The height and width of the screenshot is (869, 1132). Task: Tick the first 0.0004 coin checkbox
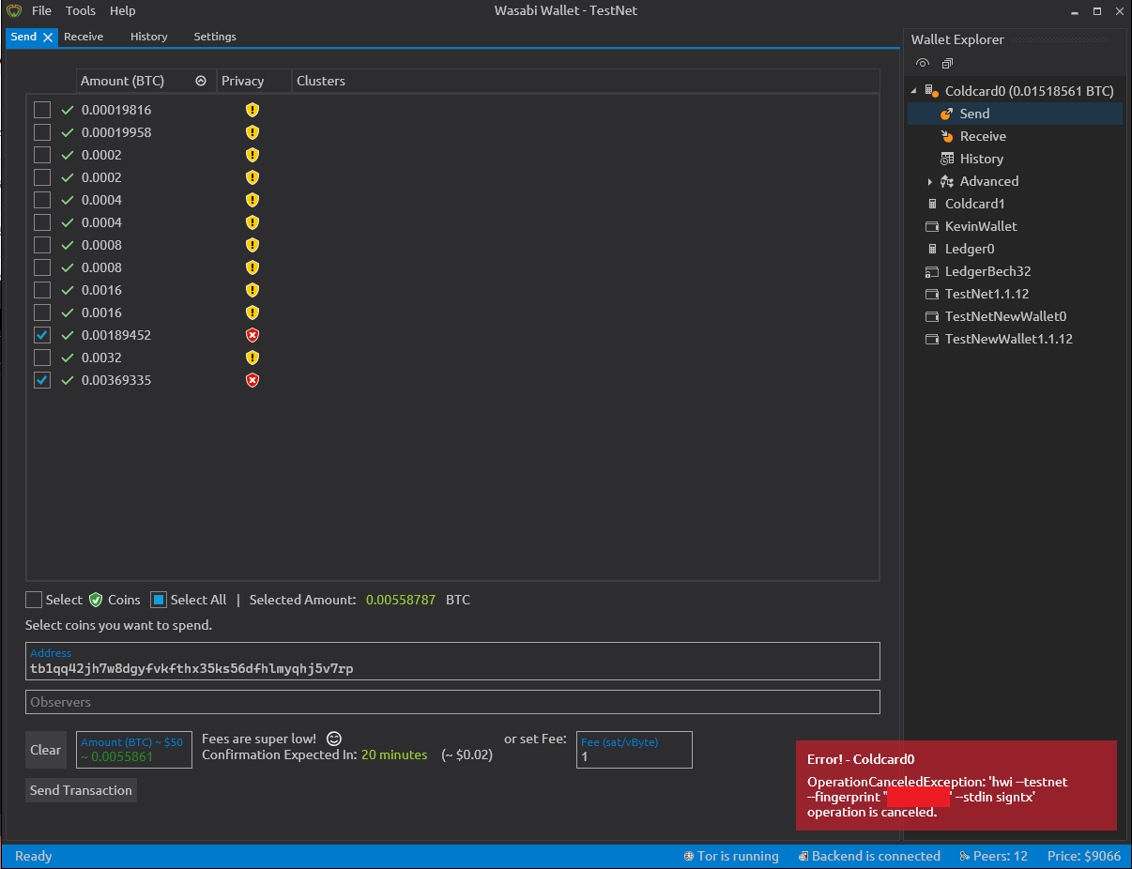tap(42, 200)
